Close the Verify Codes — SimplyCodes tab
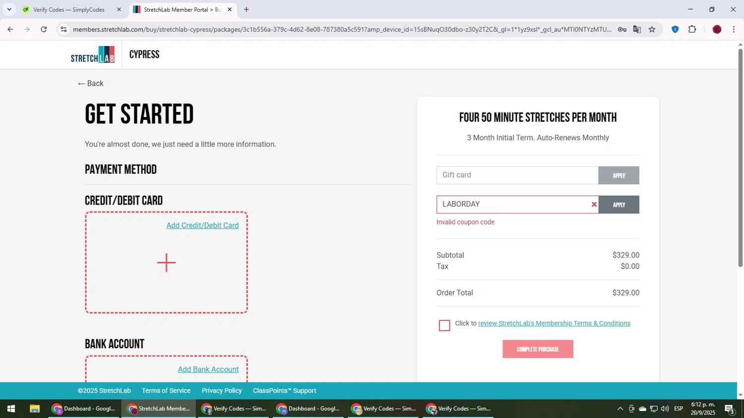The height and width of the screenshot is (418, 744). click(119, 9)
